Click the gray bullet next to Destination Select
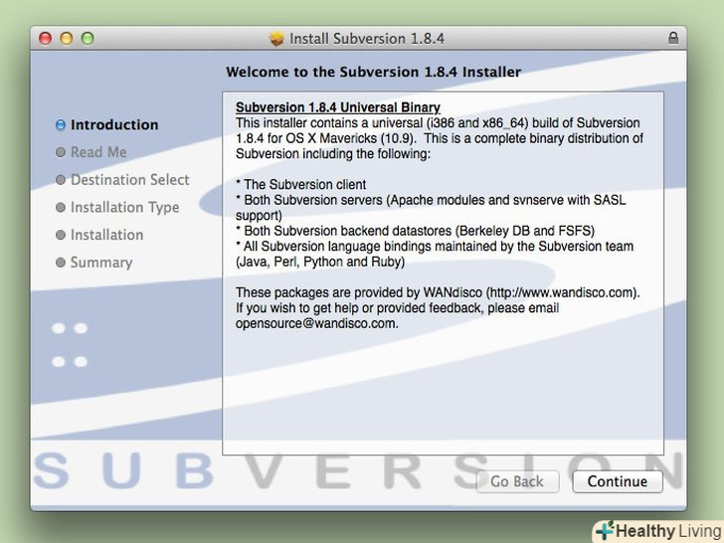 click(x=61, y=180)
